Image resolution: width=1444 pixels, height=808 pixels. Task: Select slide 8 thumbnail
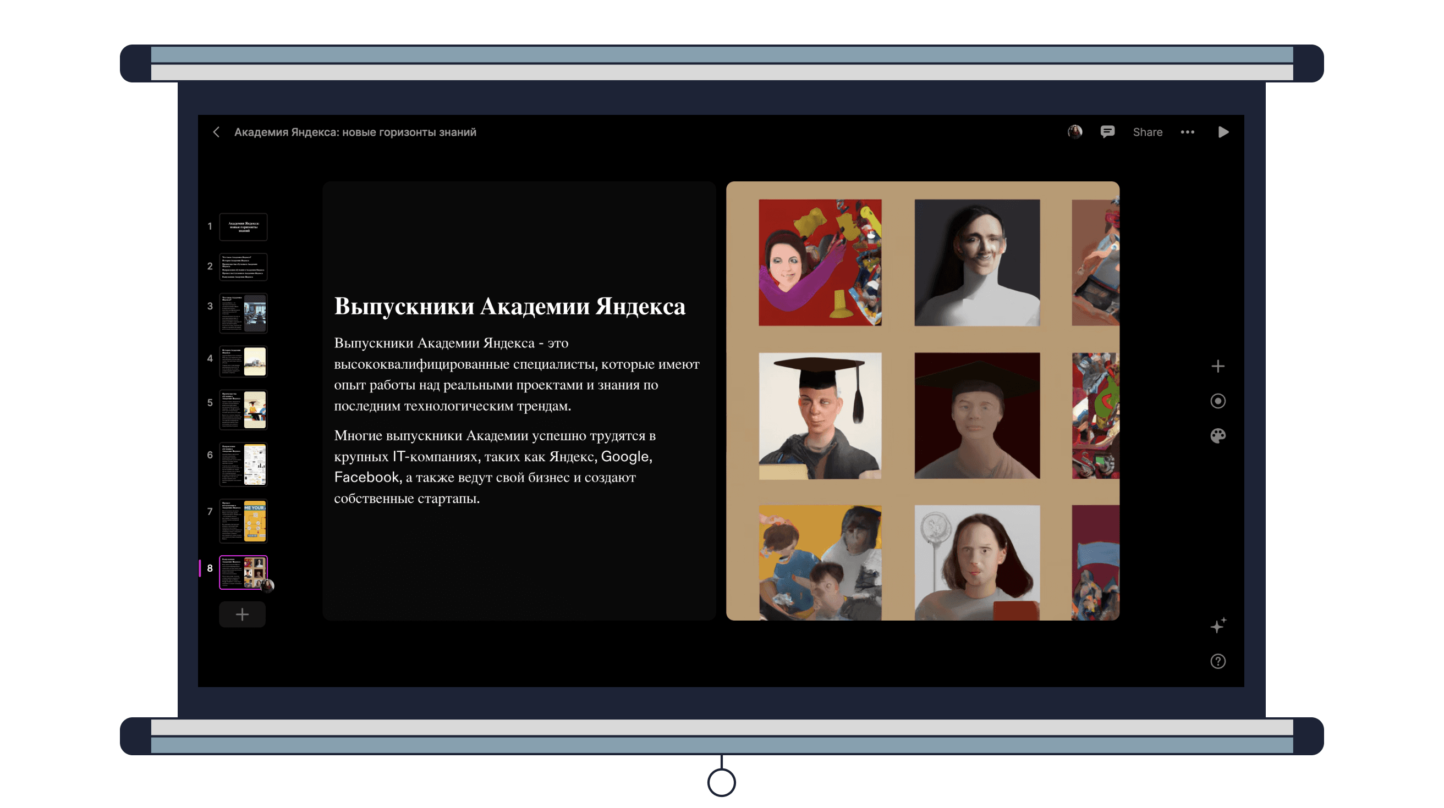pos(243,572)
